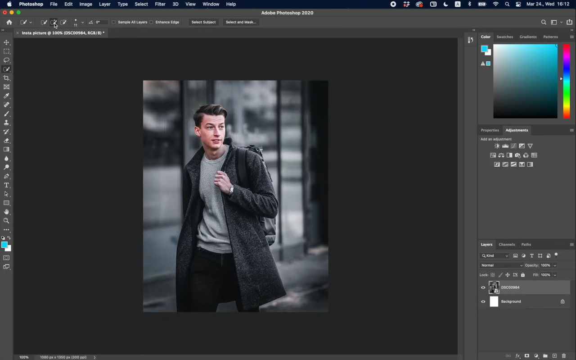Switch to the Channels tab
Viewport: 576px width, 360px height.
(x=507, y=244)
